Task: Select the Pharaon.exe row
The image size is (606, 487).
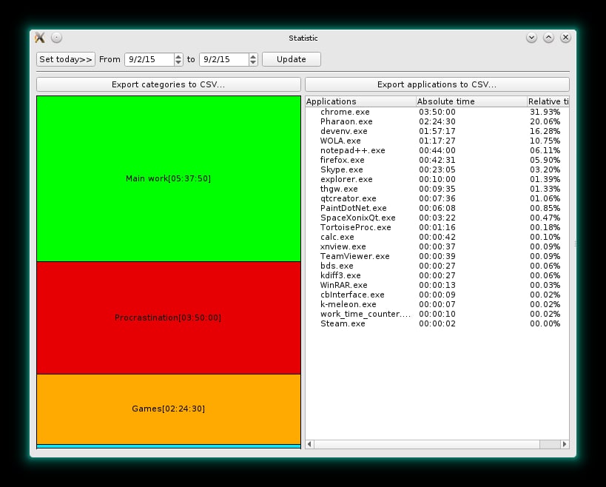Action: pos(437,121)
